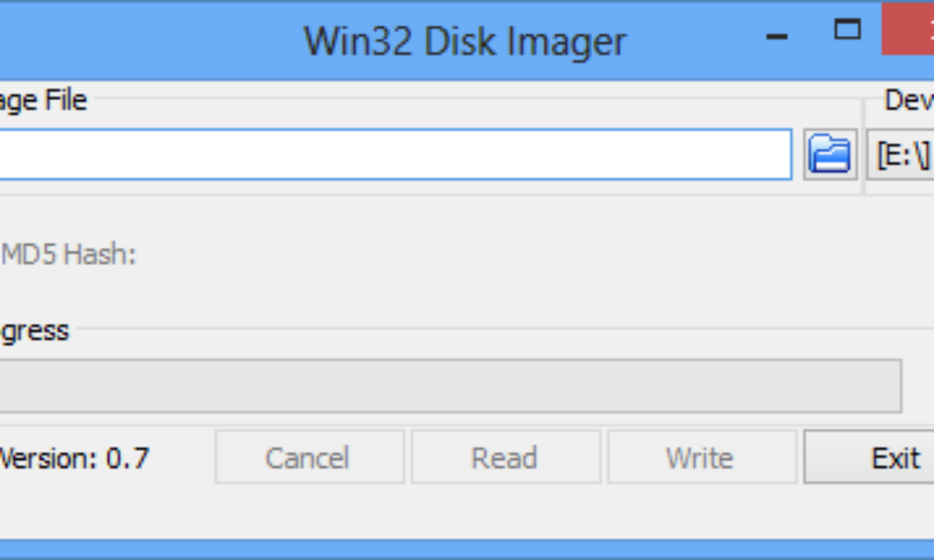The width and height of the screenshot is (934, 560).
Task: Open the image file browse folder icon
Action: tap(830, 154)
